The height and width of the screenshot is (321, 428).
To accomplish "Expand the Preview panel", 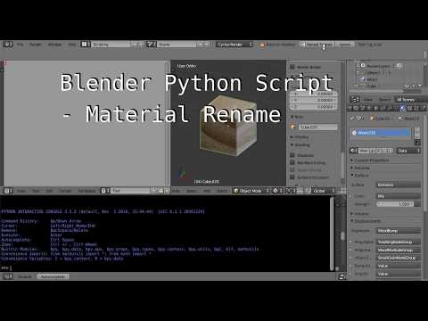I will (360, 168).
